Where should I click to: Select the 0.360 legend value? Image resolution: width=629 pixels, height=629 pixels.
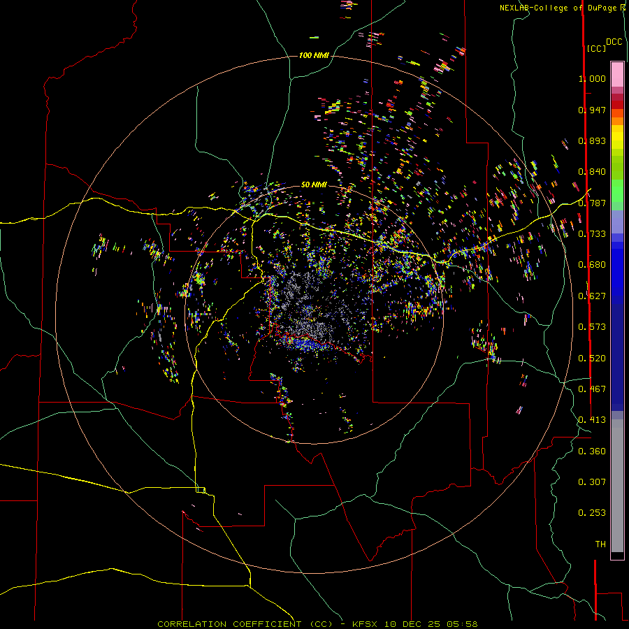[x=592, y=451]
